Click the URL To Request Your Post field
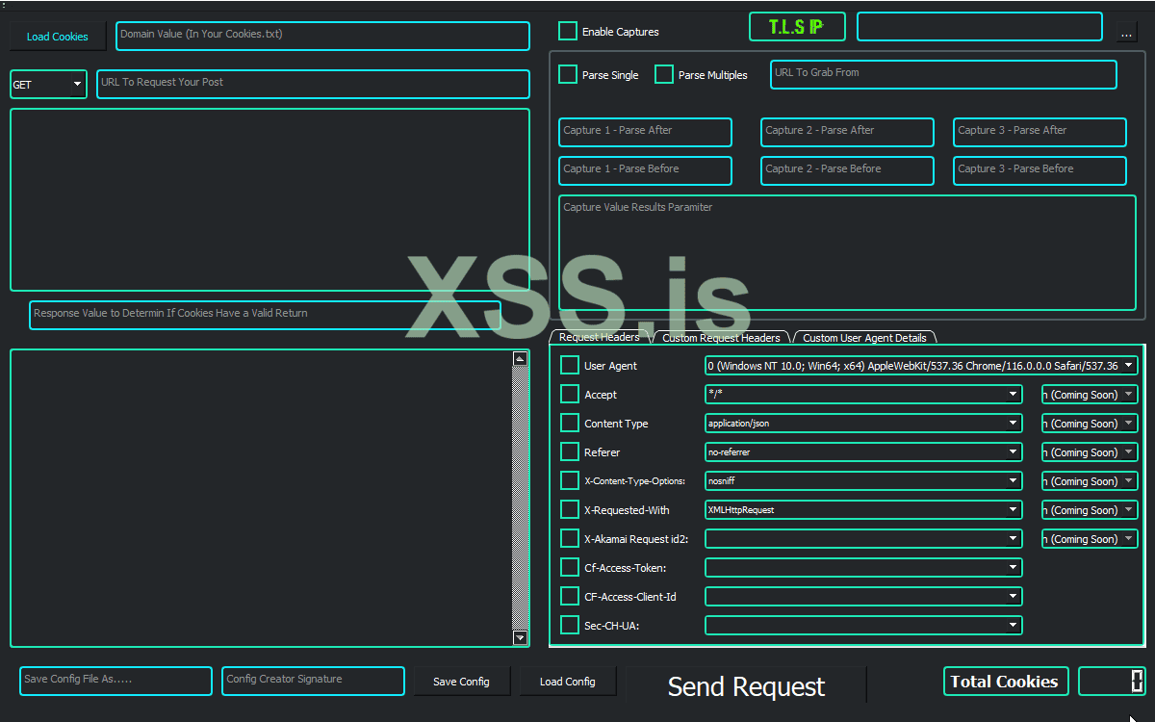 pos(313,84)
